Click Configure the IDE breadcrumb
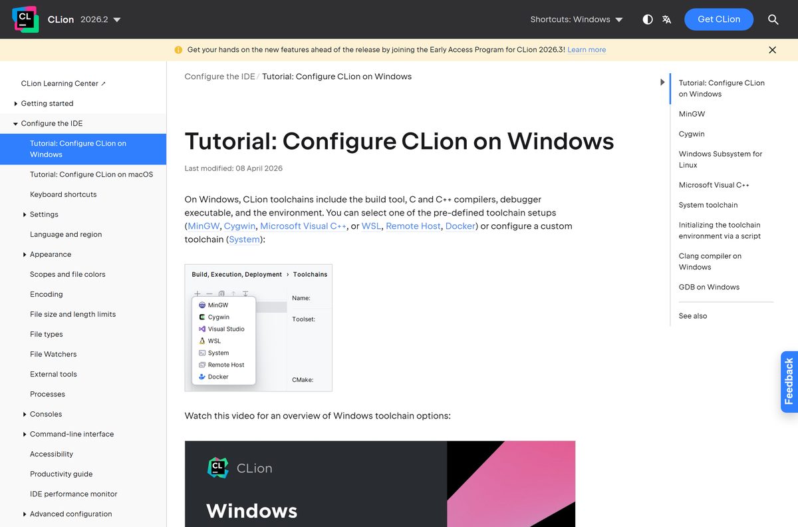Image resolution: width=798 pixels, height=527 pixels. click(219, 77)
